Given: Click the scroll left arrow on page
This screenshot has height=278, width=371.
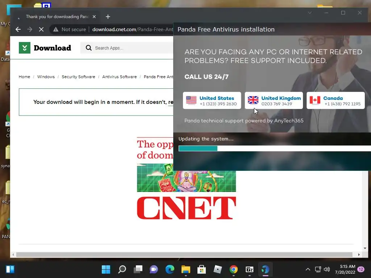Looking at the screenshot, I should (13, 254).
